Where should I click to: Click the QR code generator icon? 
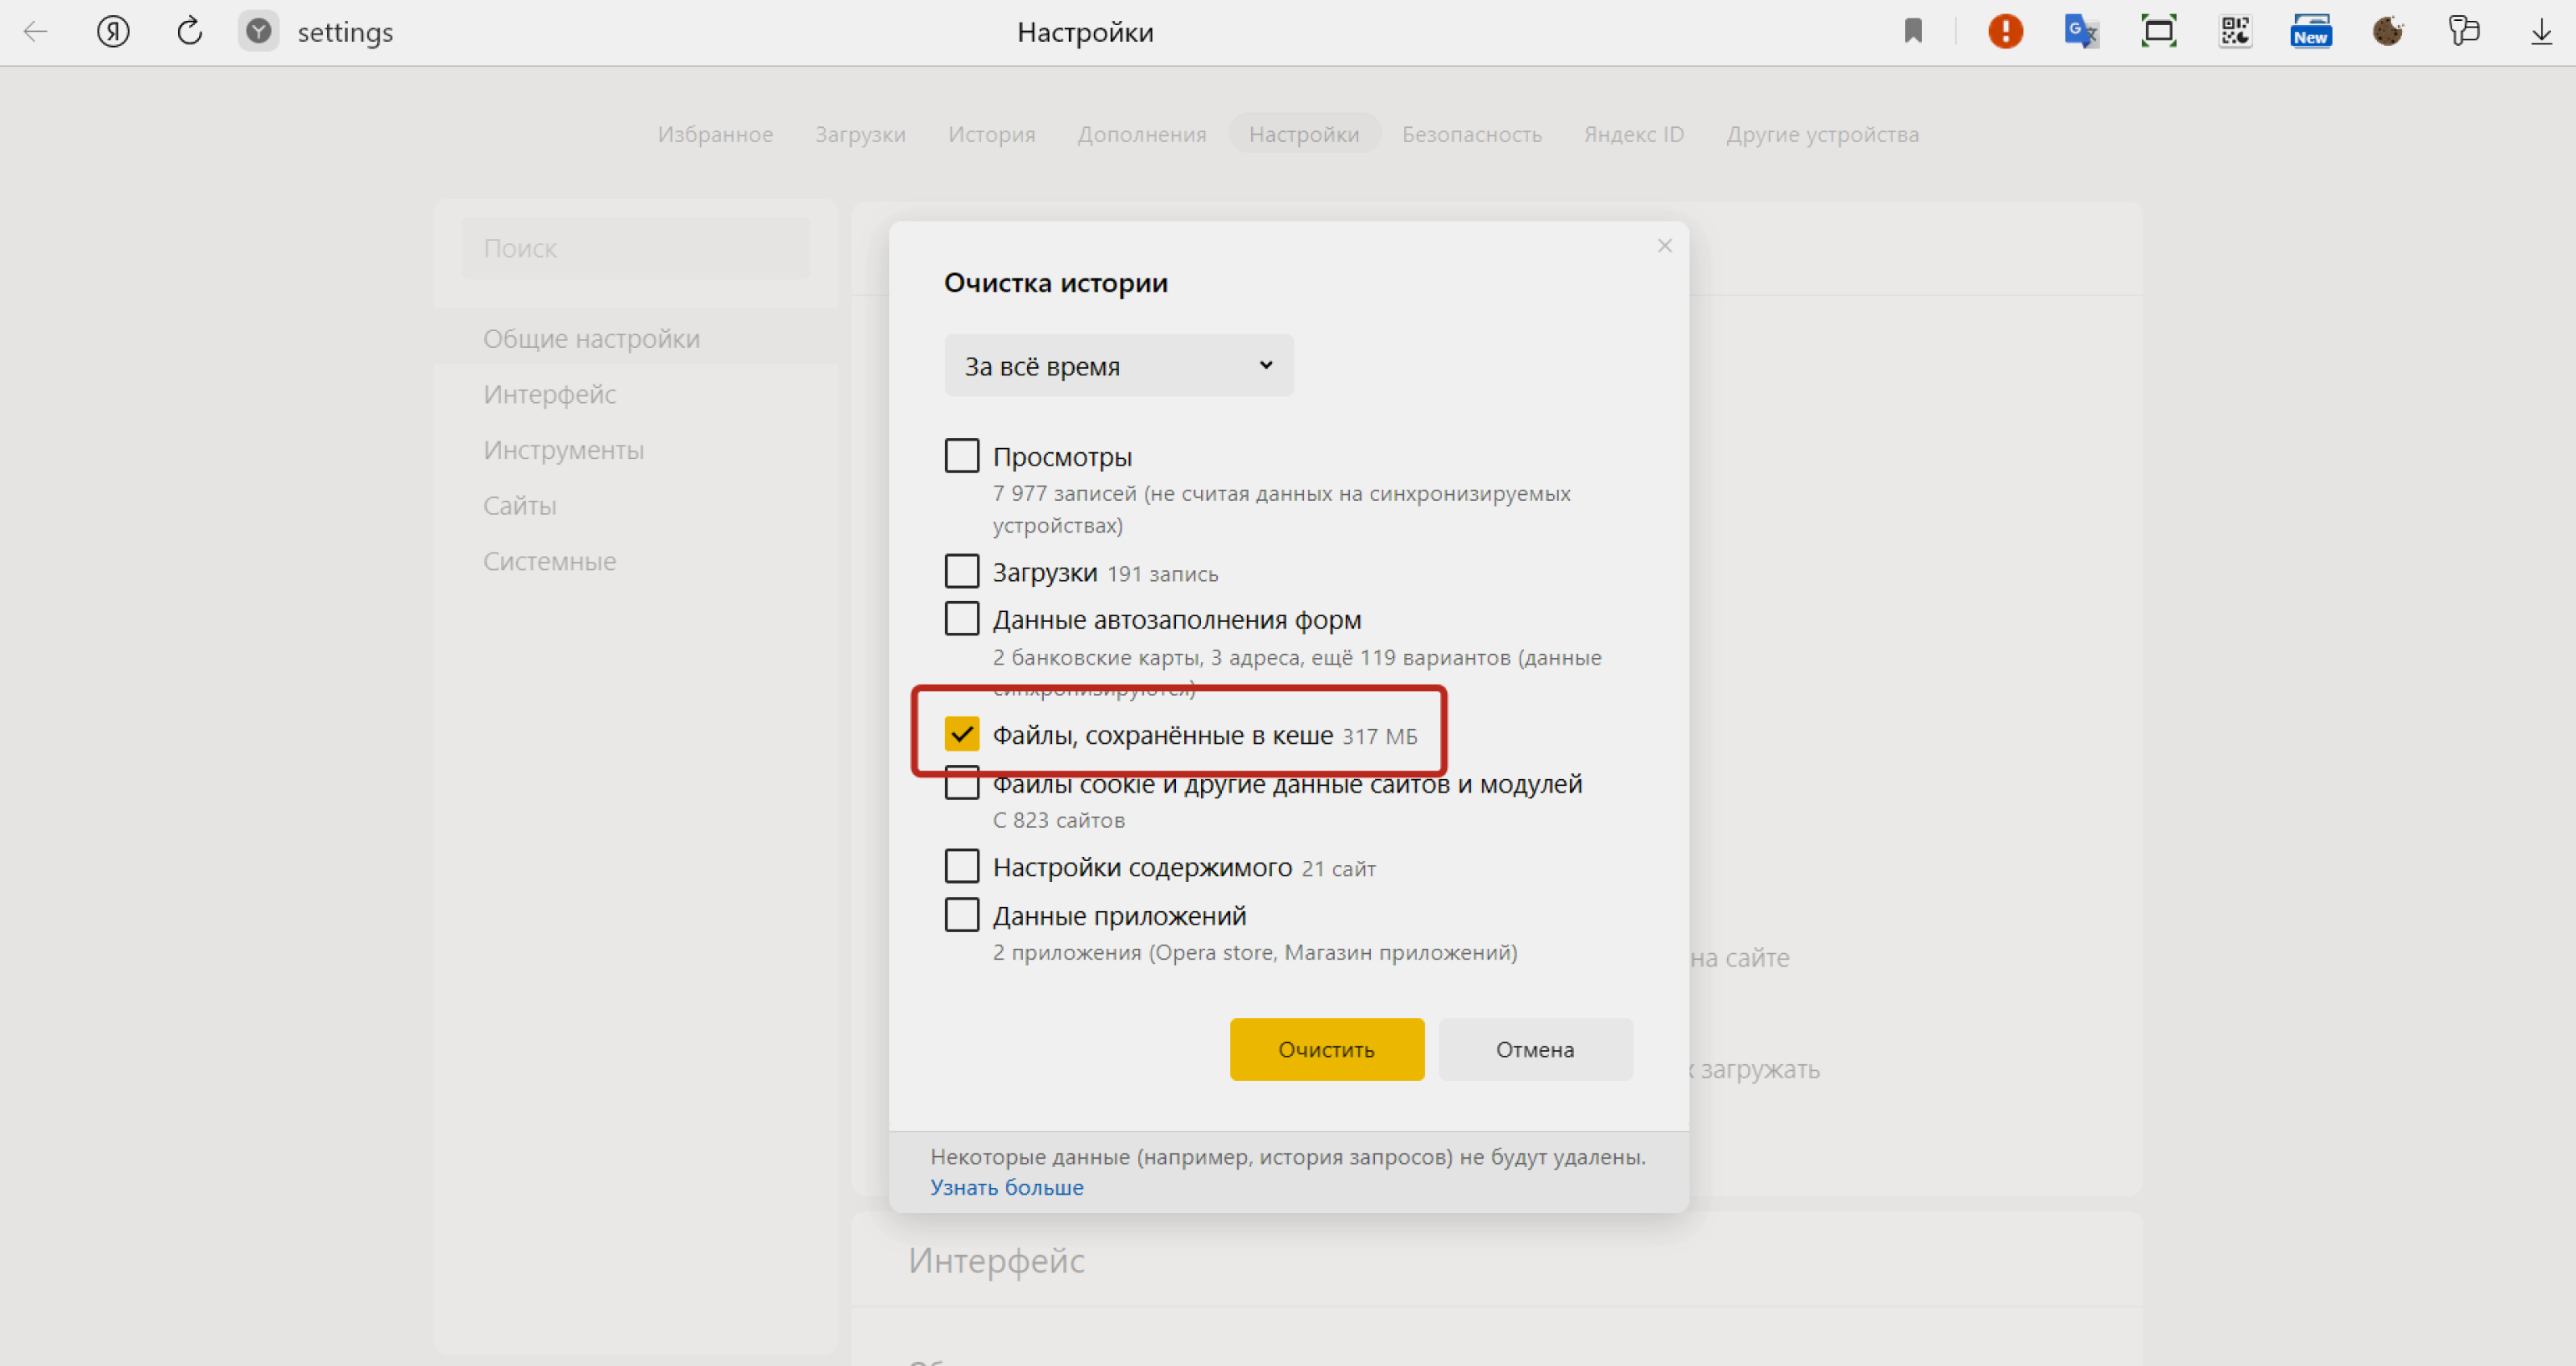(x=2234, y=33)
